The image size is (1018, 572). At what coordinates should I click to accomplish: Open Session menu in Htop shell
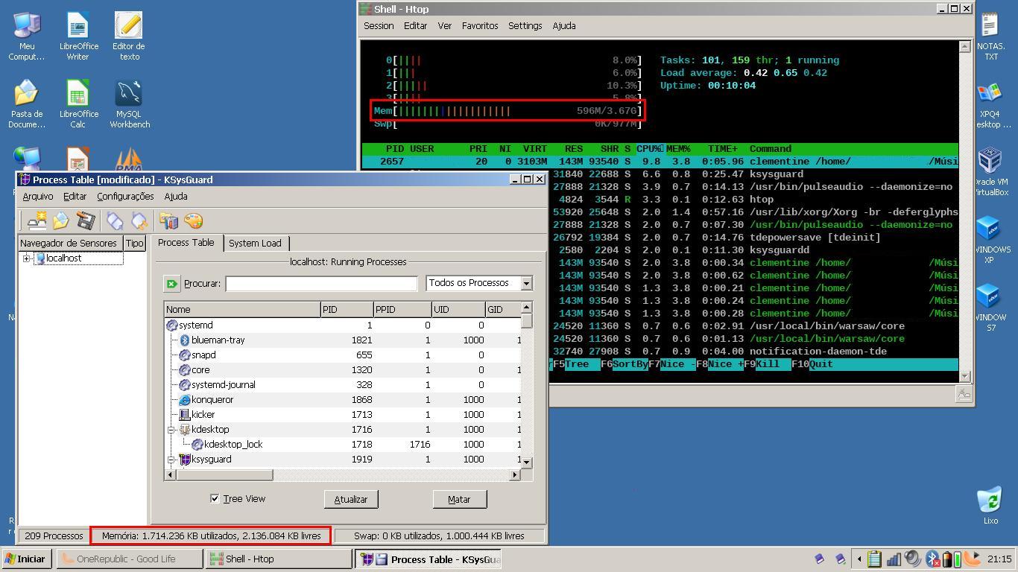379,26
